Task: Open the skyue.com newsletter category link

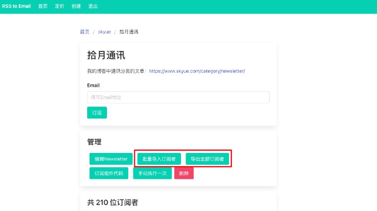Action: coord(197,71)
